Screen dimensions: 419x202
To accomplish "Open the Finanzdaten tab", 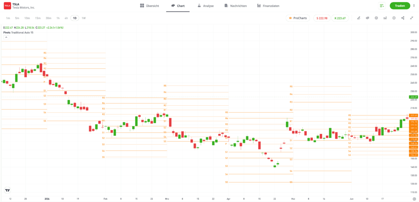I will pyautogui.click(x=268, y=6).
